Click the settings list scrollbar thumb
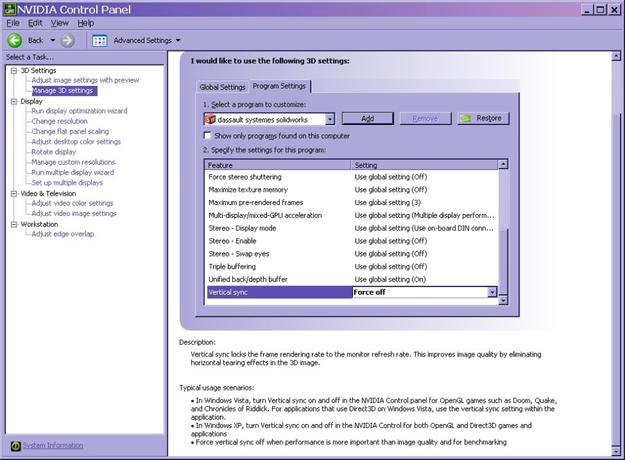This screenshot has width=625, height=460. (x=503, y=262)
